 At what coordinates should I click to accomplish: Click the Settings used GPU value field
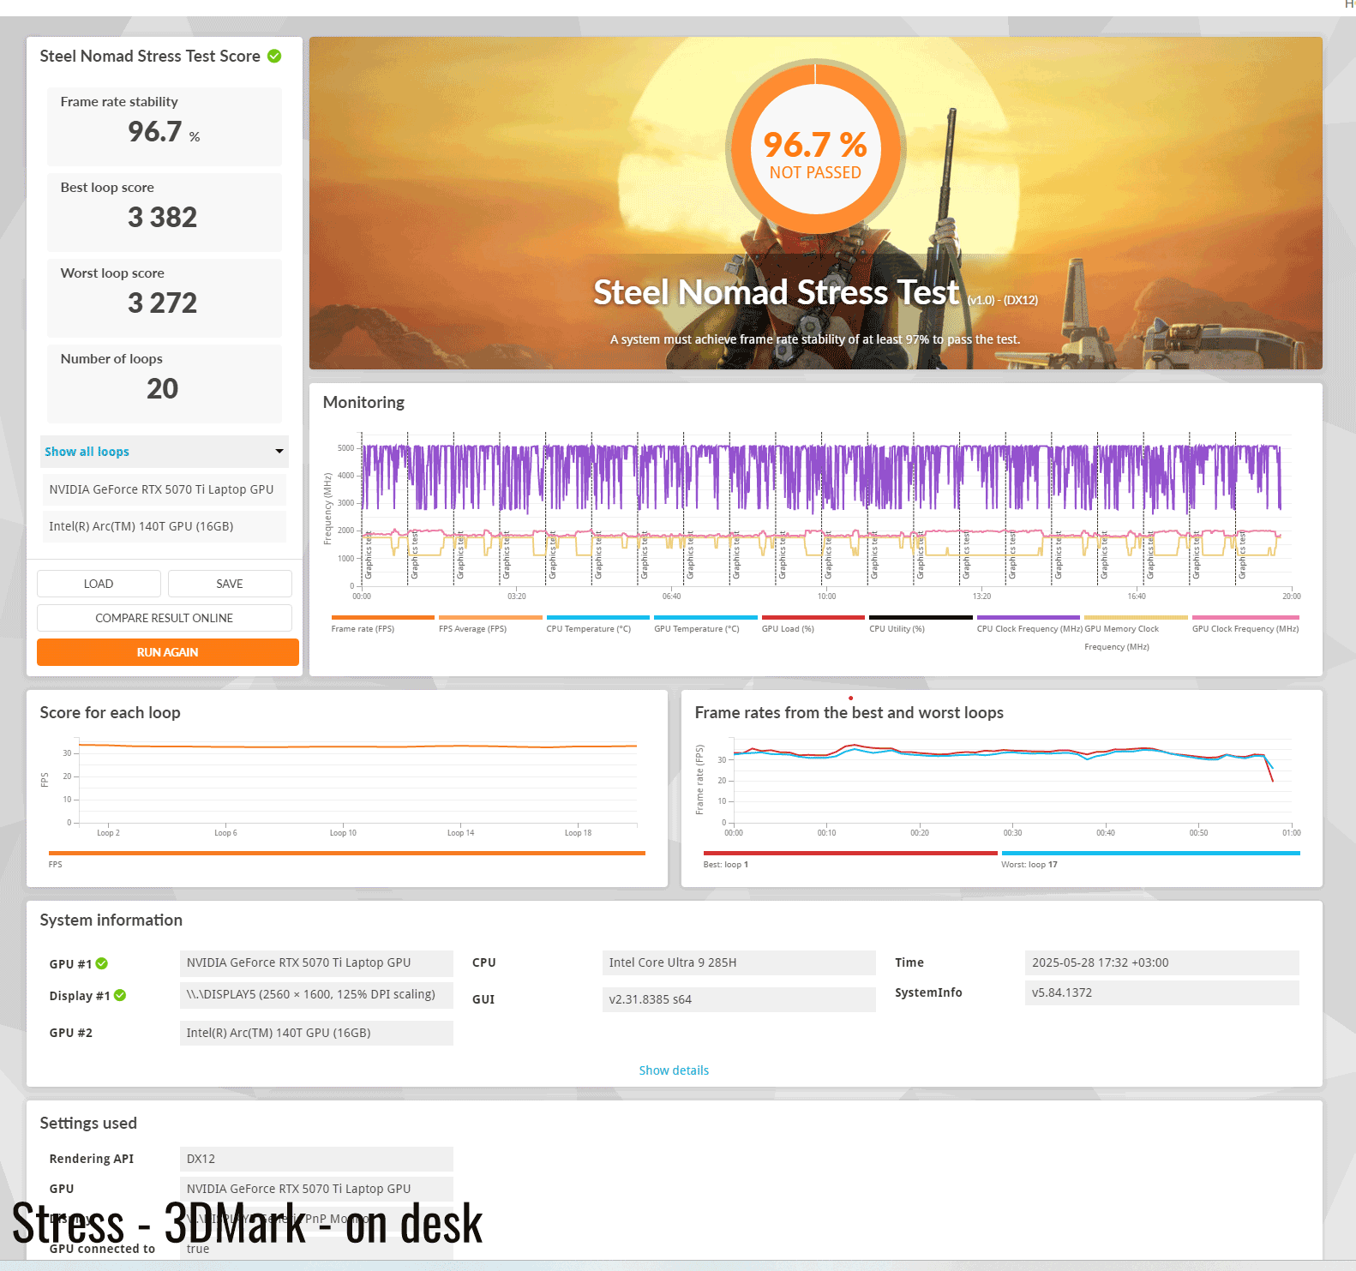[316, 1189]
